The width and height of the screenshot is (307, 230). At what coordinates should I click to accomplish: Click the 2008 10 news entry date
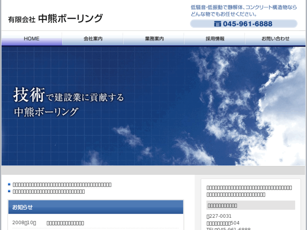point(24,223)
